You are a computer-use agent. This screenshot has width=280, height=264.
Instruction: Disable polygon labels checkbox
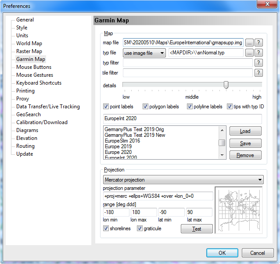click(x=145, y=107)
